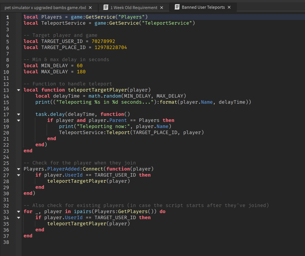Viewport: 305px width, 256px height.
Task: Fold the task.delay block at line 17
Action: coord(19,114)
